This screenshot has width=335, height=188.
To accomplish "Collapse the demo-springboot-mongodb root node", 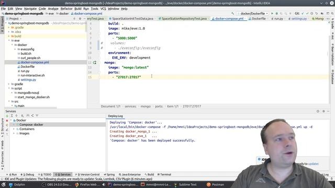I will pos(6,23).
